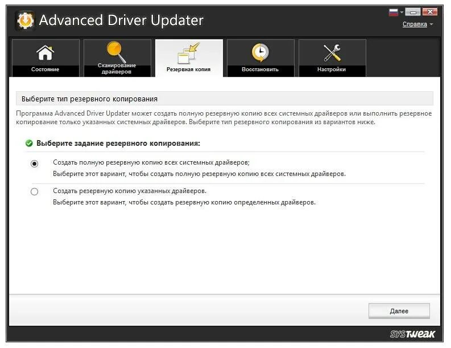The image size is (451, 348).
Task: Click the clock icon for Восстановить
Action: click(260, 53)
